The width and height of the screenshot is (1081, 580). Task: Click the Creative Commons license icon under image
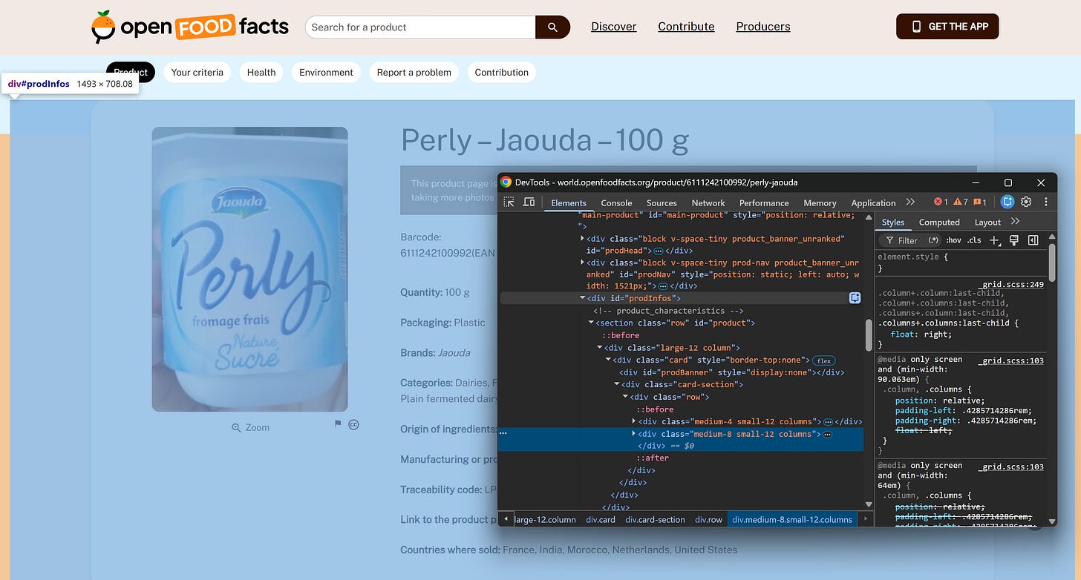353,424
